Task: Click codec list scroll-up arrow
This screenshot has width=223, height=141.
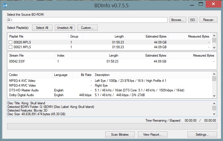Action: (214, 74)
